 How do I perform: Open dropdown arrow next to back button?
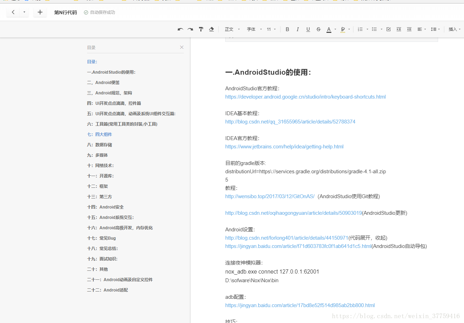24,12
